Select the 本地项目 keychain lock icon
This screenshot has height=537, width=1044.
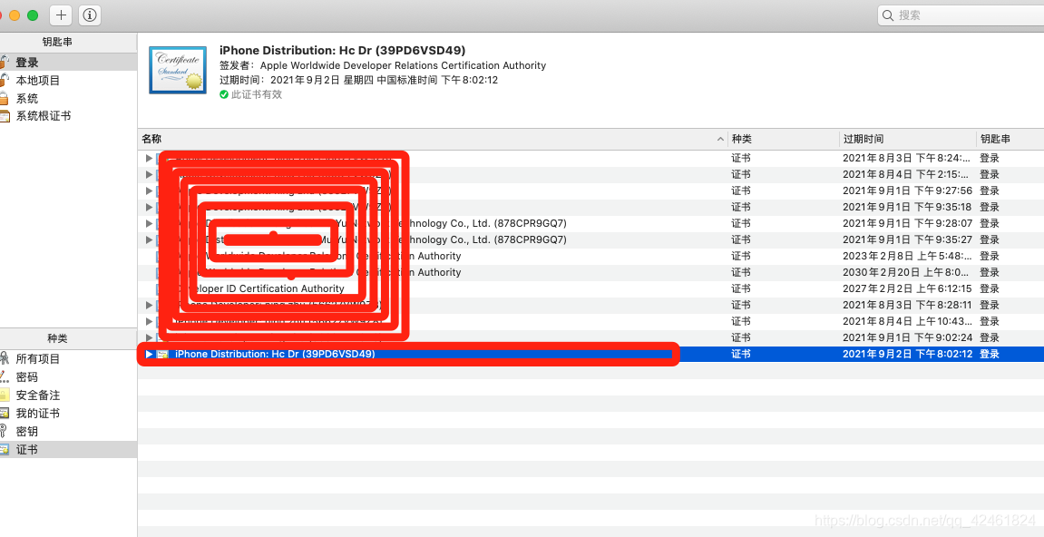(x=4, y=81)
